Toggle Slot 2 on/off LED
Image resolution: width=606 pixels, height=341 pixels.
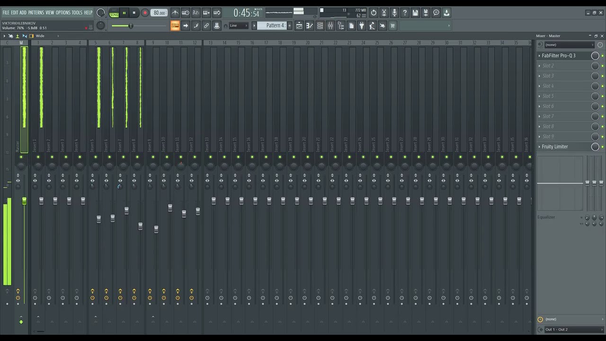pyautogui.click(x=602, y=66)
